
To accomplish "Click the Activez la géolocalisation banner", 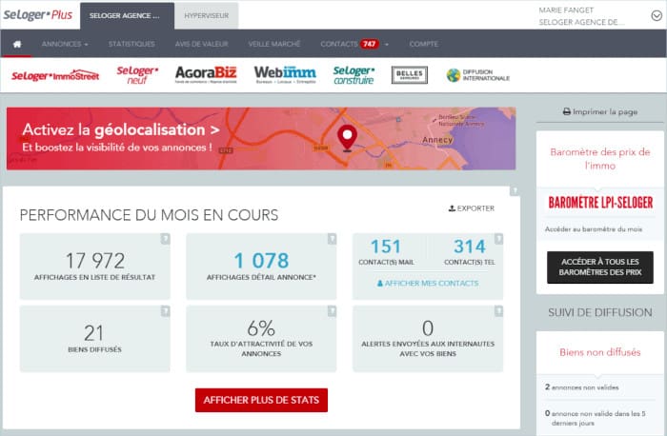I will 261,139.
